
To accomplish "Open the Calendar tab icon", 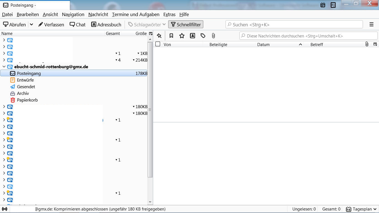I will [323, 5].
